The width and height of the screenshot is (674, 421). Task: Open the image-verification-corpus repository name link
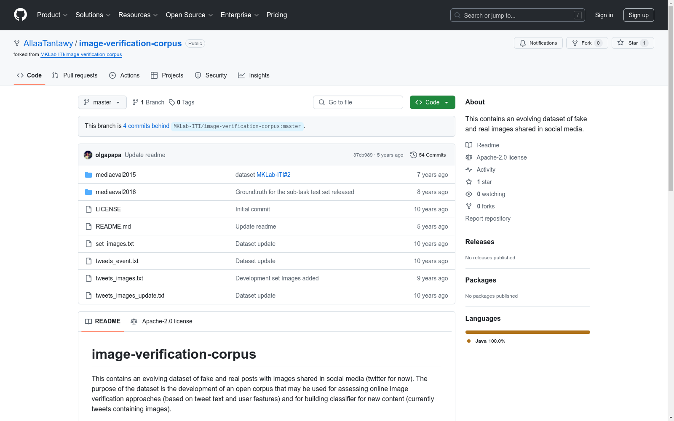click(130, 43)
